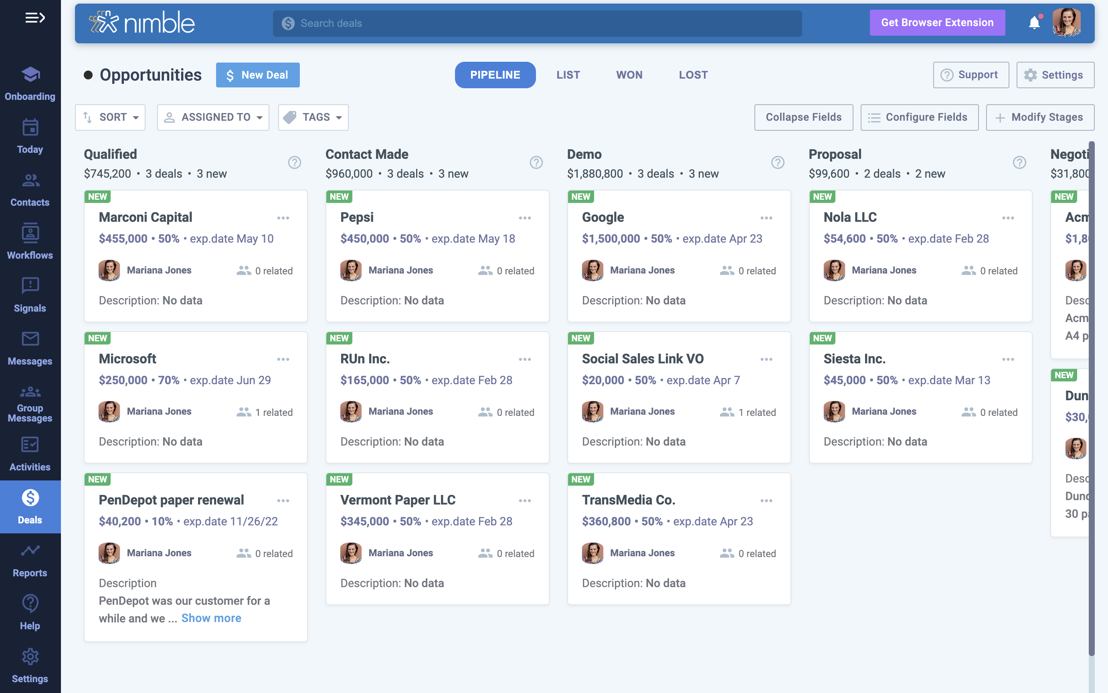Expand the ASSIGNED TO dropdown

pyautogui.click(x=213, y=118)
